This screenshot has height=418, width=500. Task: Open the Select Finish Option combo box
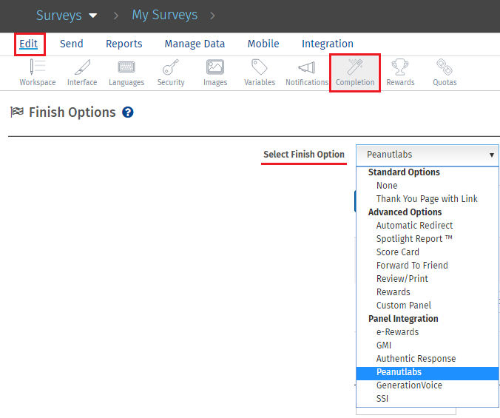[427, 155]
